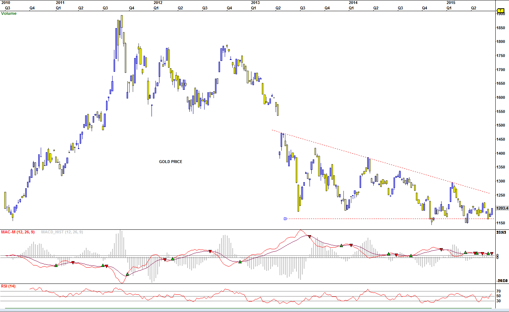Click the 2014 year on the time axis
Screen dimensions: 509x312
point(353,3)
